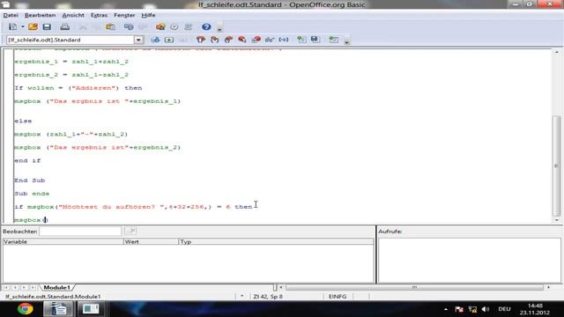
Task: Click status bar position 'Zl 42, Sp 8'
Action: click(268, 297)
